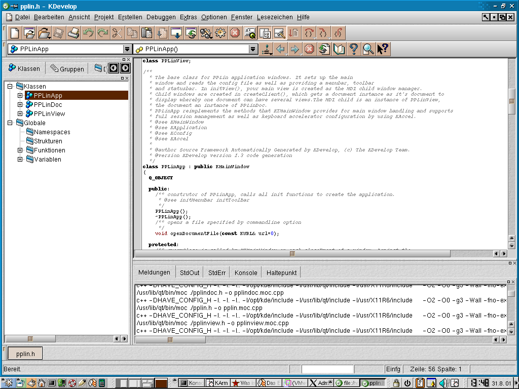Click the Print icon in toolbar
This screenshot has height=389, width=519.
[74, 33]
